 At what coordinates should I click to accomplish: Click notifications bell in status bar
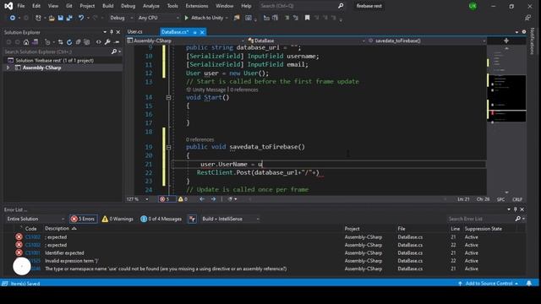pos(529,284)
